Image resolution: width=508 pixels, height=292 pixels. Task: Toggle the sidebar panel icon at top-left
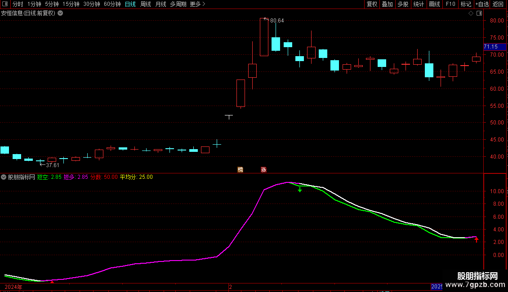coord(5,4)
